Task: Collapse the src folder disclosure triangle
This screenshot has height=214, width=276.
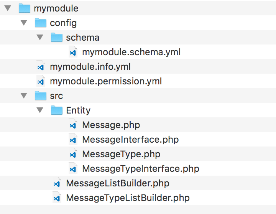Action: coord(24,96)
